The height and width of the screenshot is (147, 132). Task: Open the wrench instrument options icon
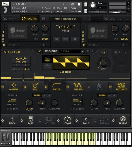pos(5,4)
